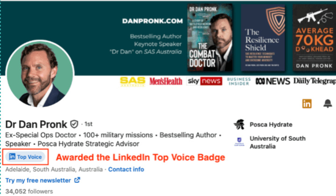Open Dr Dan Pronk's profile photo
This screenshot has height=196, width=336.
(x=43, y=76)
